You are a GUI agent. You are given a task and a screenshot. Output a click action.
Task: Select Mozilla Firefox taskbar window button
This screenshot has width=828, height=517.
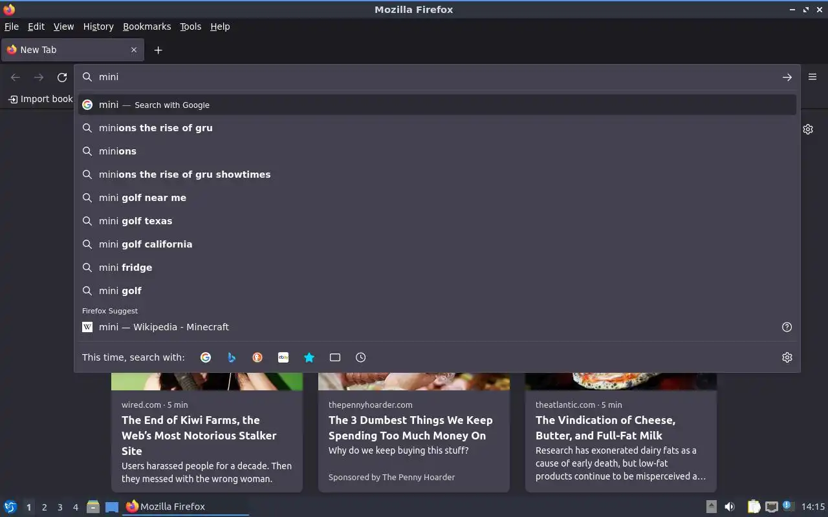point(186,507)
